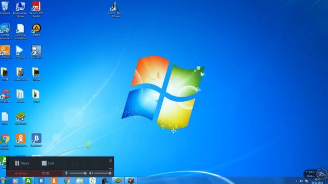Screen dimensions: 328x184
Task: Click the music note taskbar icon
Action: 92,180
